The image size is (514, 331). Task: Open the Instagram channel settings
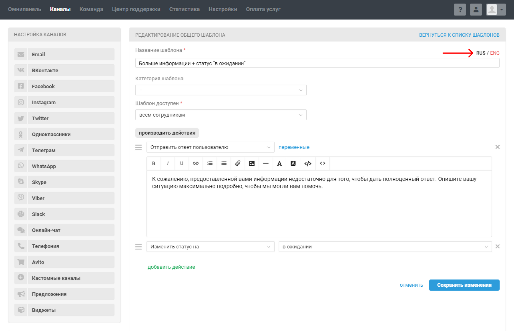click(64, 102)
